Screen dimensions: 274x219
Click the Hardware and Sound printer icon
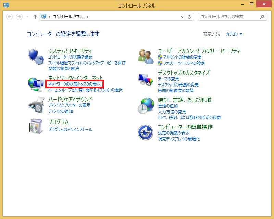[x=36, y=105]
